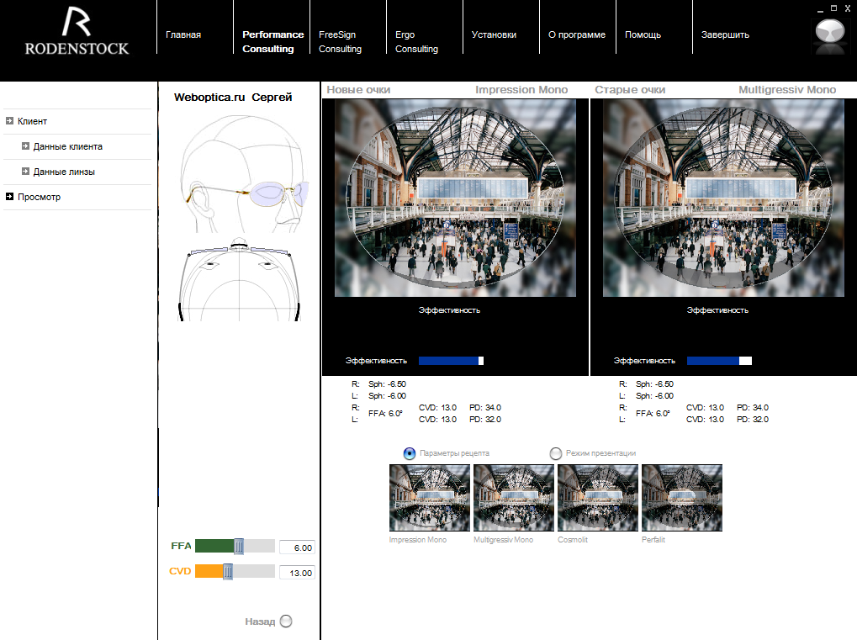Maximize the application window
The height and width of the screenshot is (640, 857).
tap(833, 8)
